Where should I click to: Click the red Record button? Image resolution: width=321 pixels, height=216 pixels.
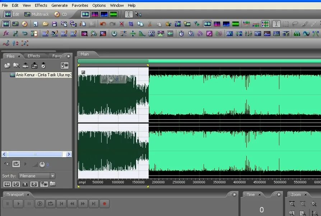point(104,203)
